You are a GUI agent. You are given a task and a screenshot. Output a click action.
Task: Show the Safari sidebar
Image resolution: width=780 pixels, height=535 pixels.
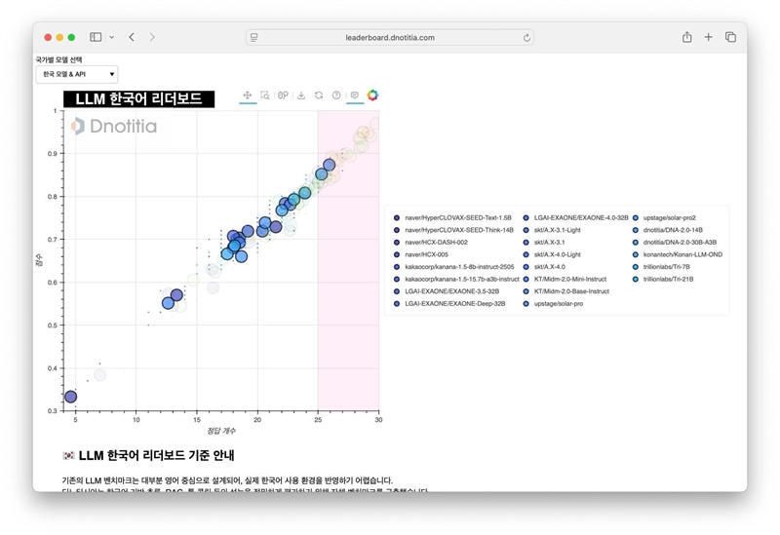click(x=96, y=37)
